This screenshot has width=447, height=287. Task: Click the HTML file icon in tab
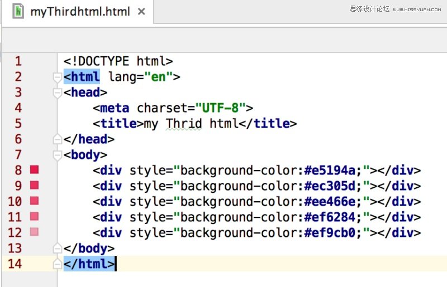click(18, 11)
